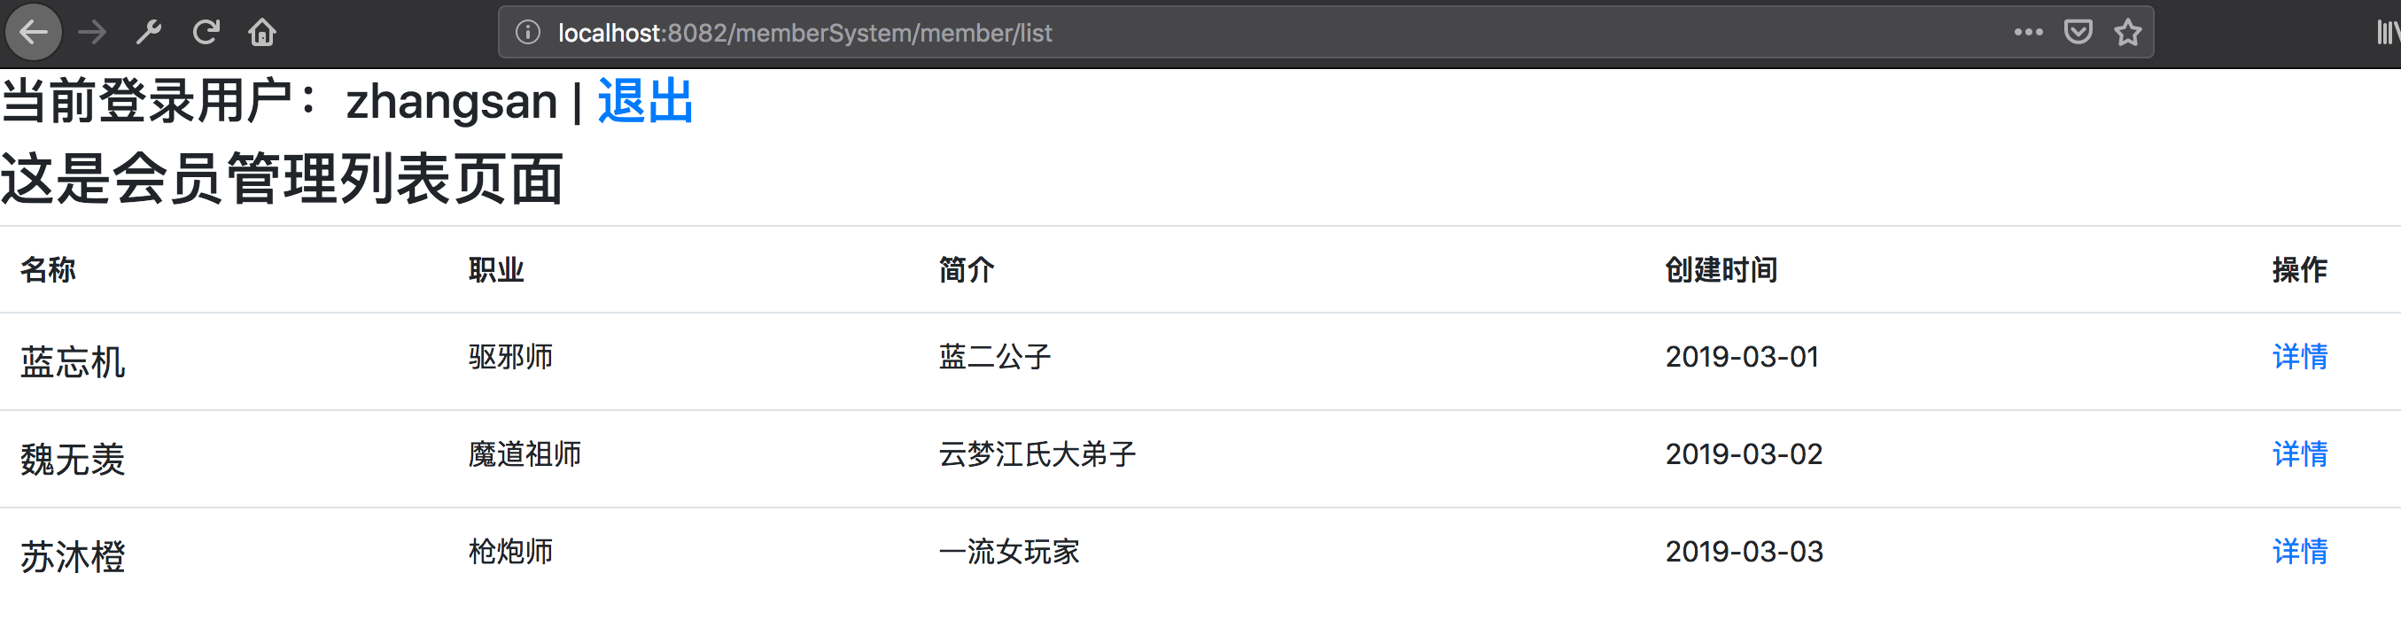Open the library icon in the toolbar
The image size is (2401, 643).
coord(2387,33)
